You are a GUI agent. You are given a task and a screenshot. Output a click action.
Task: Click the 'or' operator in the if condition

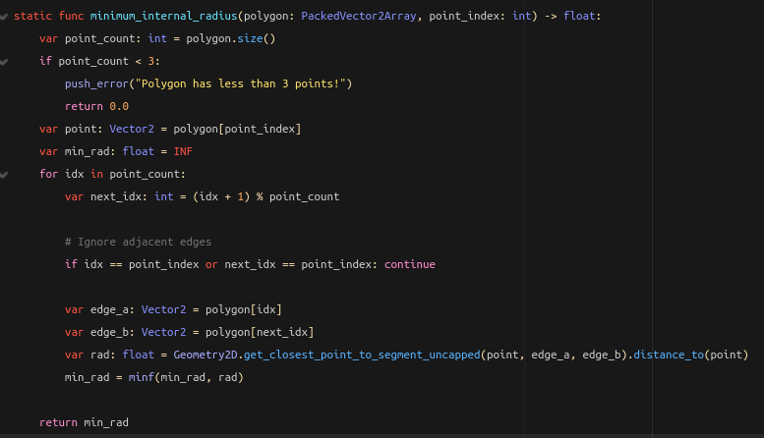tap(211, 264)
